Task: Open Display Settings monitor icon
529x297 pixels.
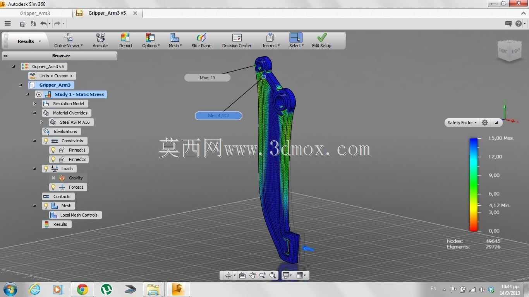Action: [x=286, y=275]
